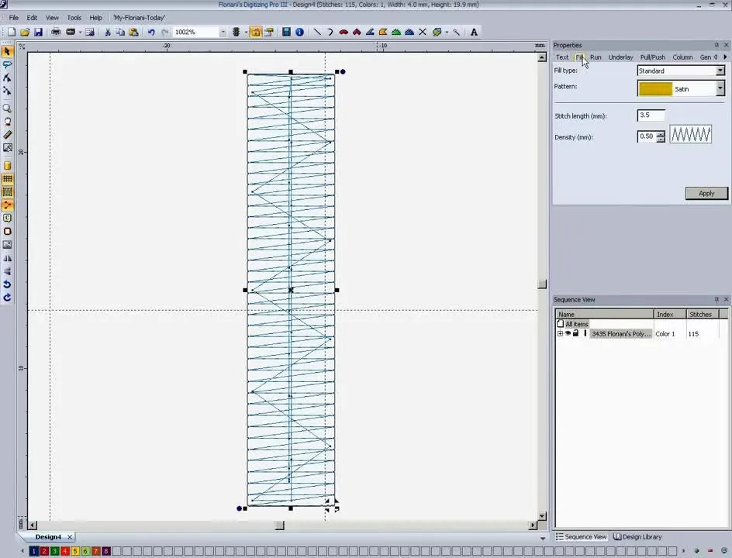732x558 pixels.
Task: Open the Pattern Satin dropdown
Action: [x=720, y=88]
